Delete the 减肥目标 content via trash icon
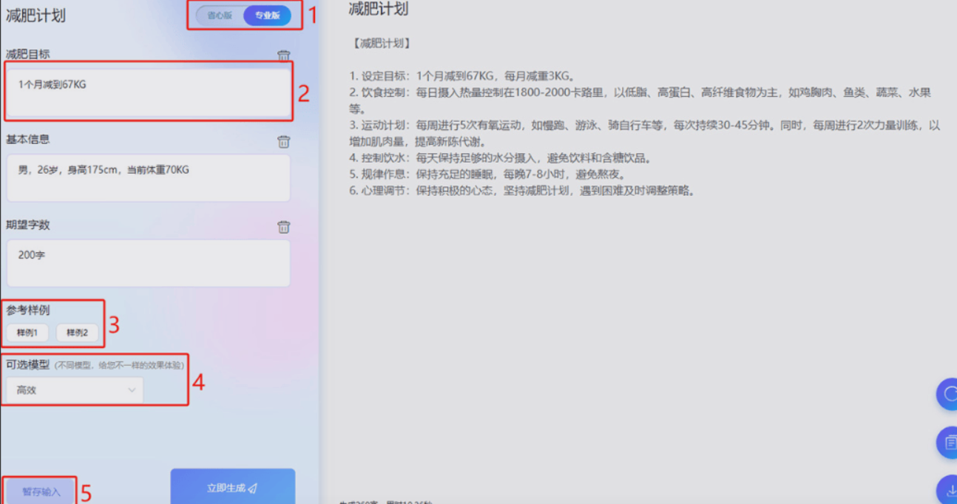 click(283, 54)
